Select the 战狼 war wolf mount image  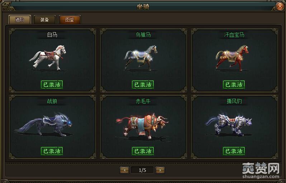(x=44, y=125)
